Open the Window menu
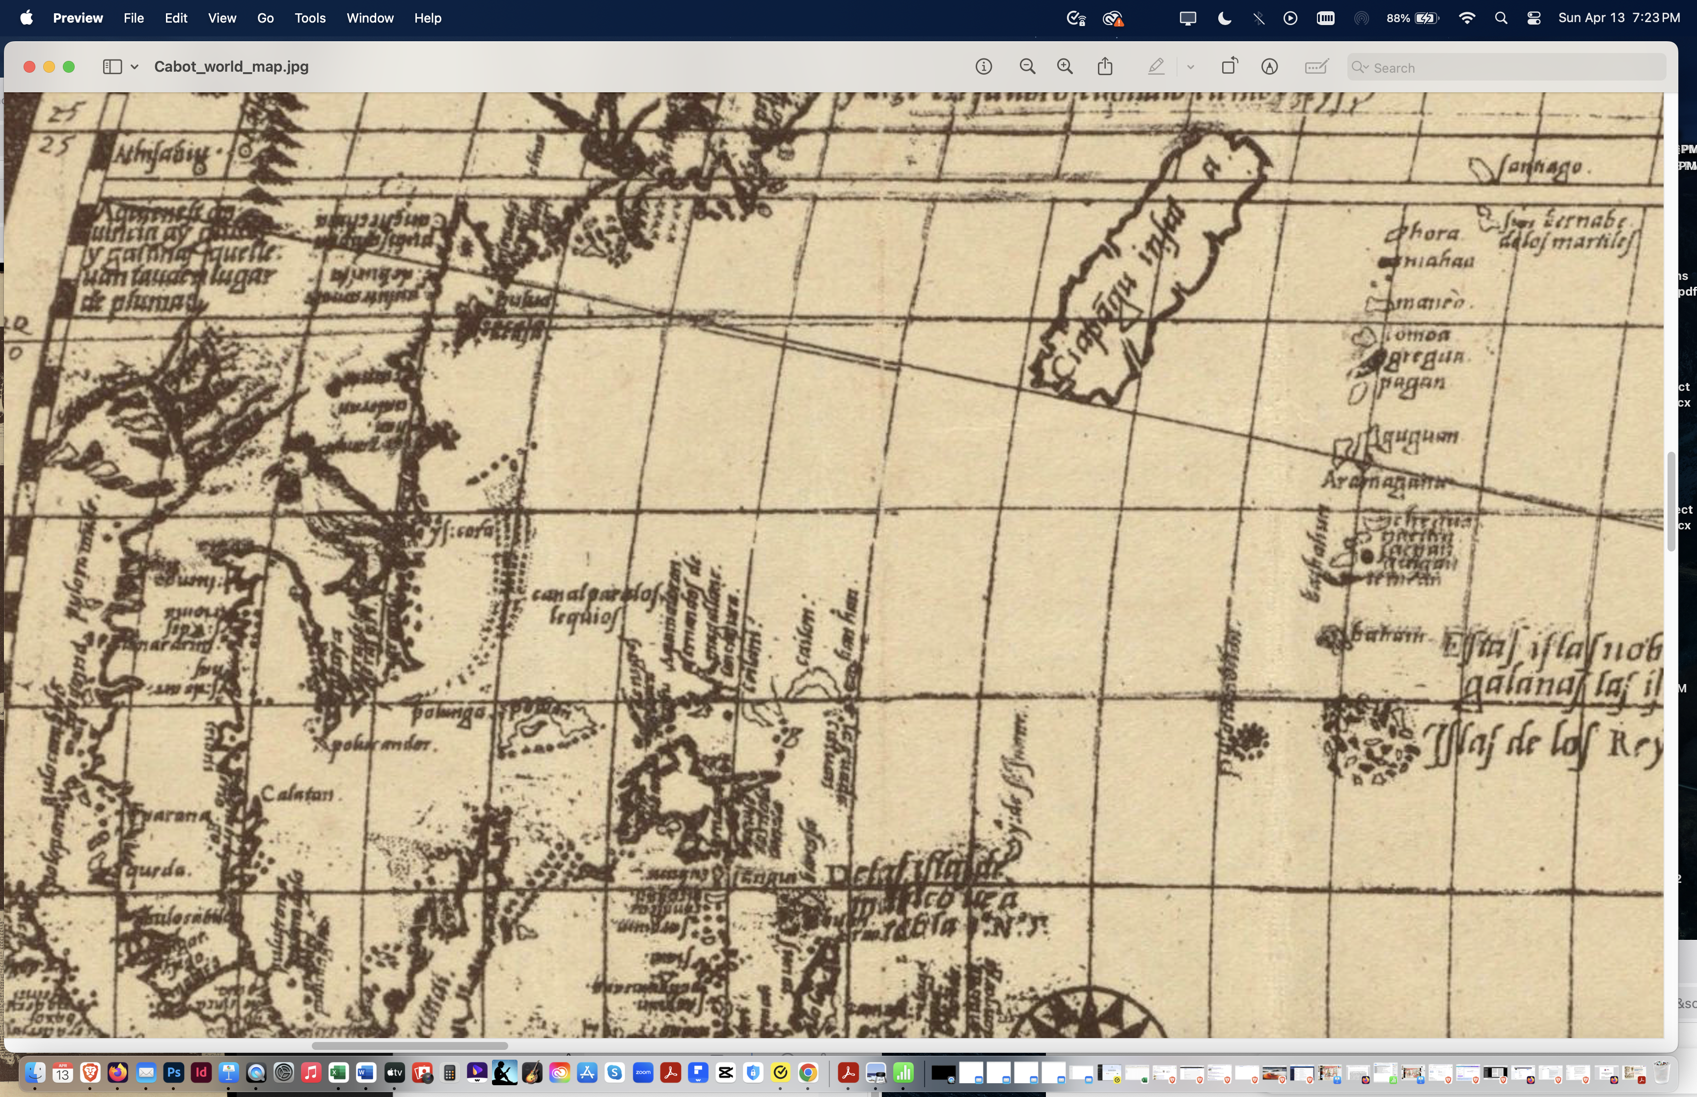1697x1097 pixels. (x=370, y=18)
